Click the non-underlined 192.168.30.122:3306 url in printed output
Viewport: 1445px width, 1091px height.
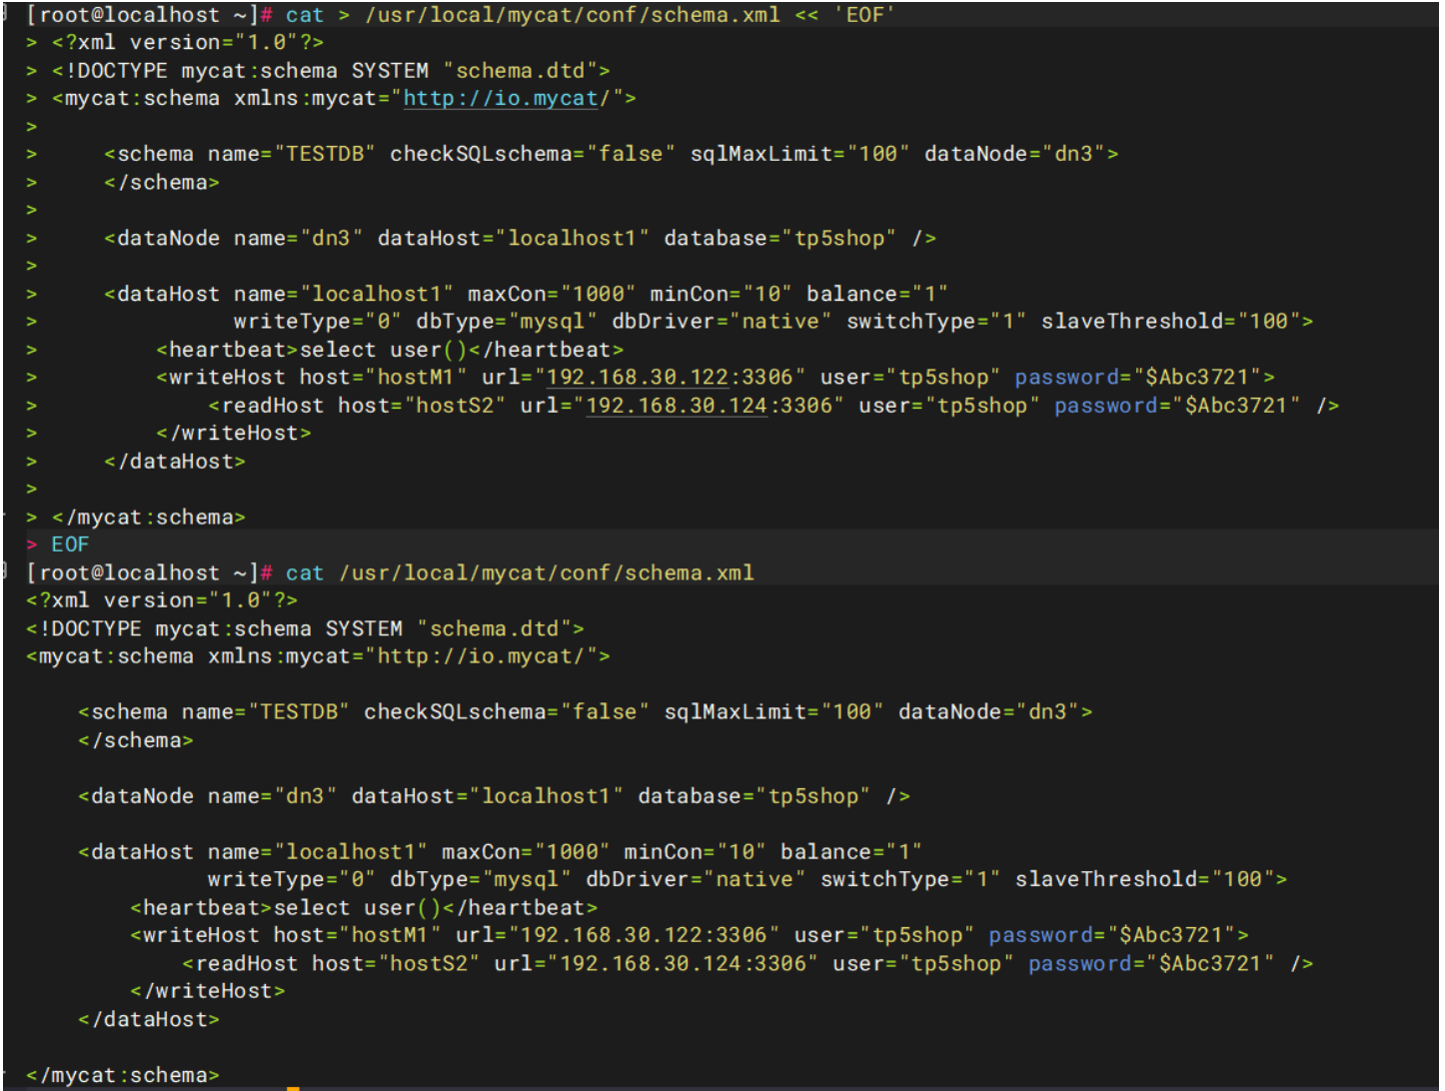click(645, 935)
